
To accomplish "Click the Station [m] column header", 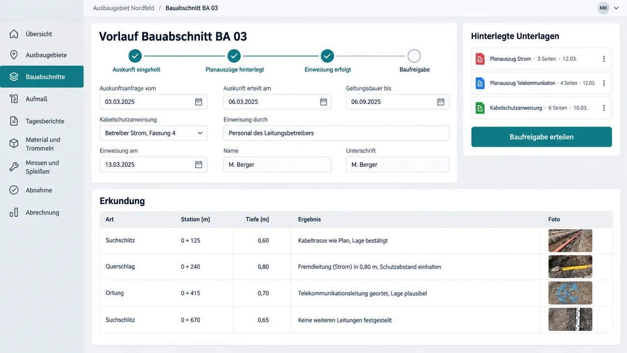I will [x=195, y=219].
